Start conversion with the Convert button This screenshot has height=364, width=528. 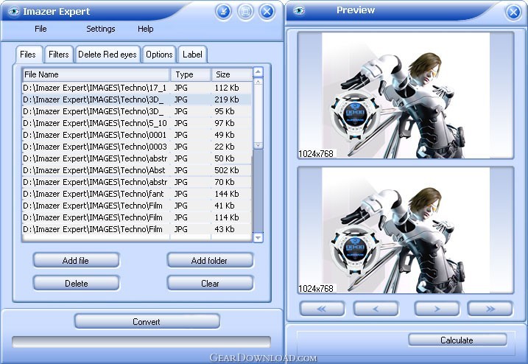[x=147, y=322]
